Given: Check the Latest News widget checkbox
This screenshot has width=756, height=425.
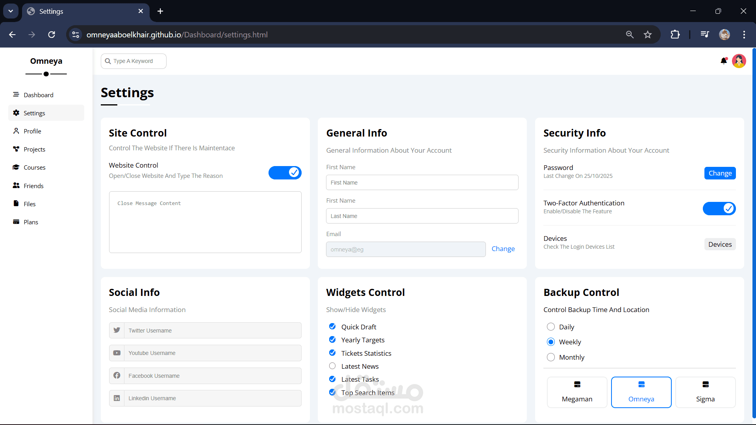Looking at the screenshot, I should (332, 366).
